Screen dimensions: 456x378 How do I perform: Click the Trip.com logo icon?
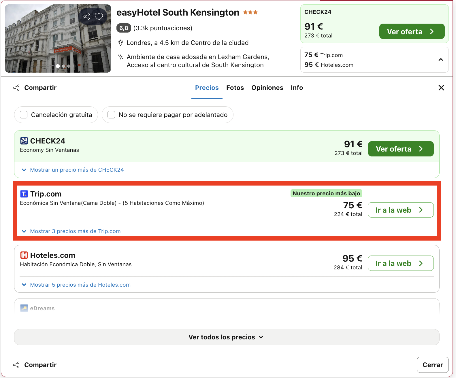click(24, 194)
